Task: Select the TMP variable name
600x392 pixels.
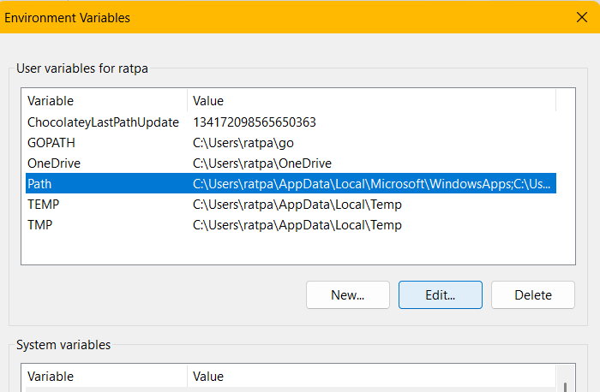Action: [41, 225]
